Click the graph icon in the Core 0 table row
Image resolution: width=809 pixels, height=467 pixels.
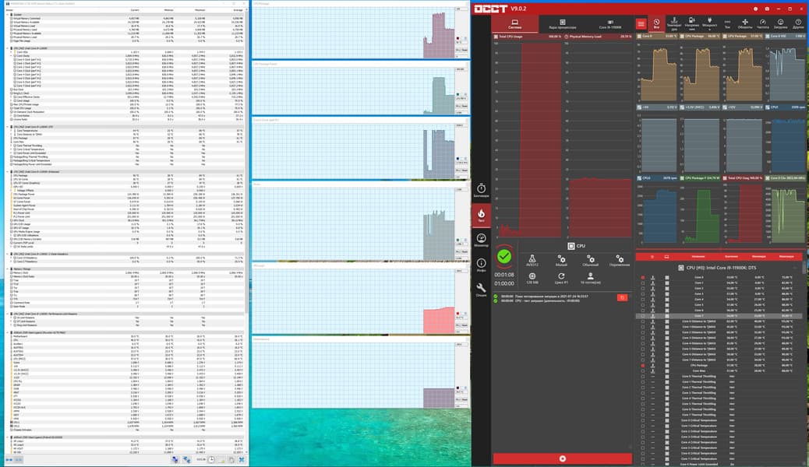(x=652, y=277)
